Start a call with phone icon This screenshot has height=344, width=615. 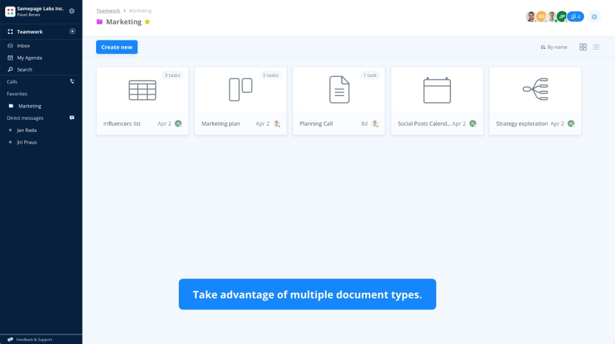72,81
